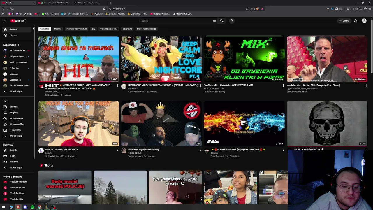Open YouTube Kids link
Viewport: 373px width, 210px height.
pos(17,199)
